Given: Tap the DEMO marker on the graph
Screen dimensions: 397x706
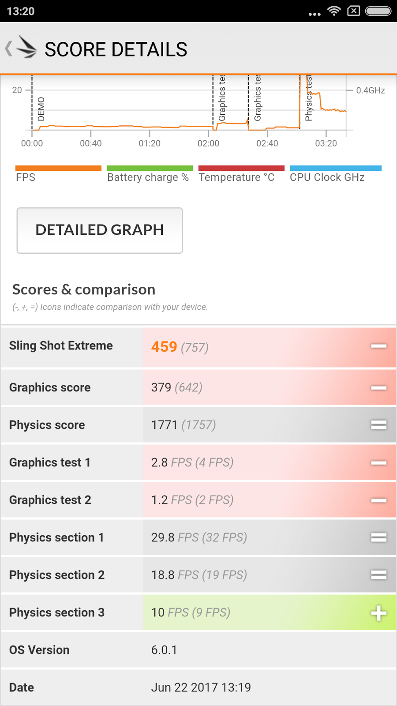Looking at the screenshot, I should point(41,109).
